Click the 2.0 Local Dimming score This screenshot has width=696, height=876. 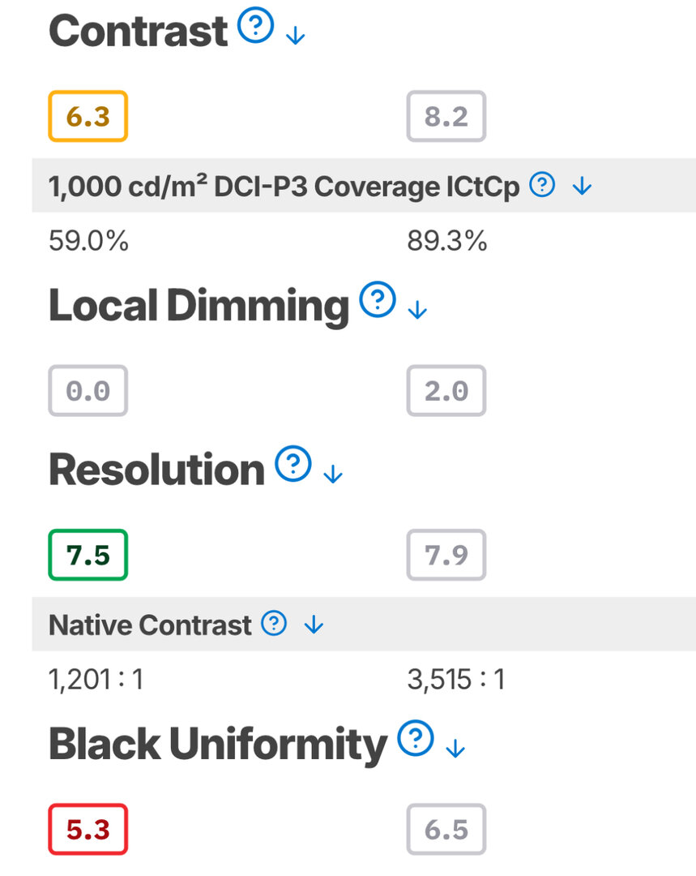446,391
